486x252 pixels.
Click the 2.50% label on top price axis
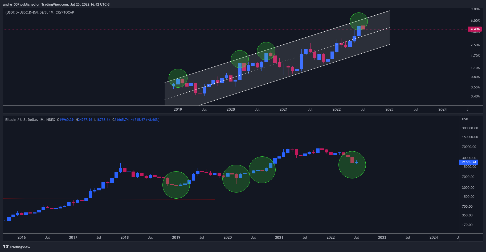475,45
